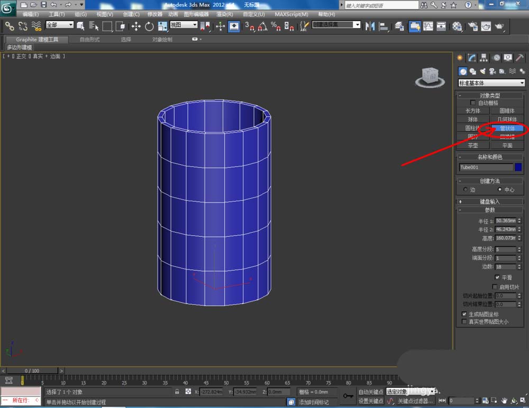This screenshot has height=408, width=529.
Task: Click the blue object color swatch
Action: click(x=518, y=168)
